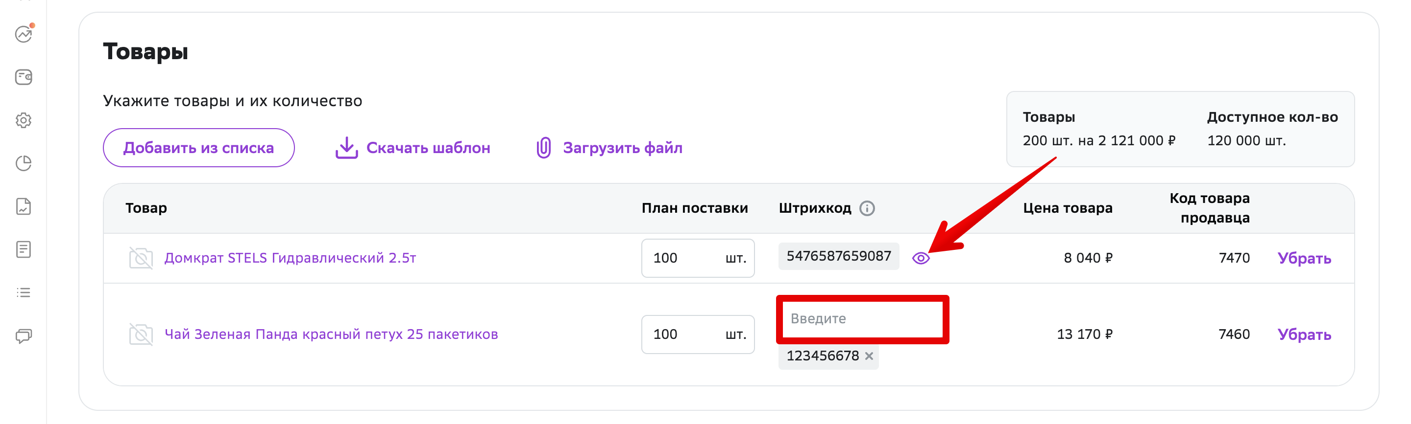Focus the План поставки quantity field for Домкрат STELS
The width and height of the screenshot is (1411, 424).
(698, 258)
